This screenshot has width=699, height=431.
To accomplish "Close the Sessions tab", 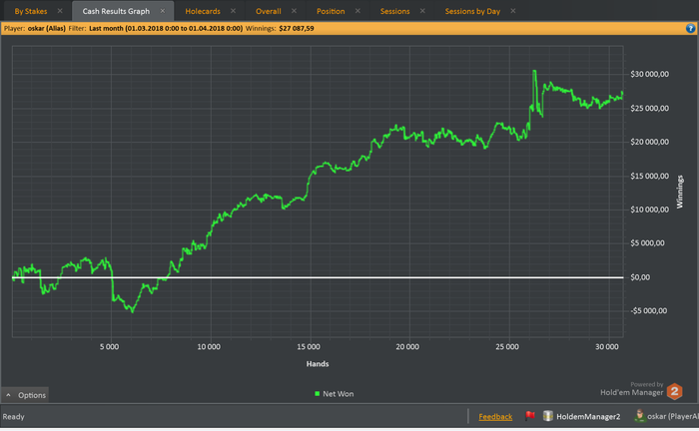I will [x=422, y=11].
